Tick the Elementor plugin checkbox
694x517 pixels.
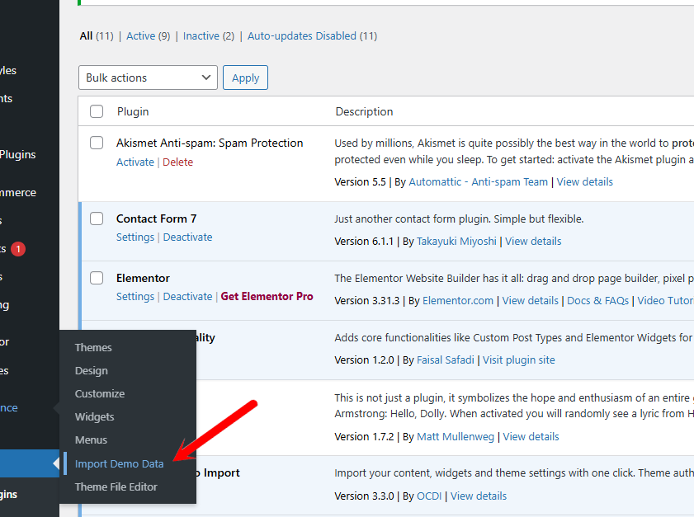pos(97,278)
